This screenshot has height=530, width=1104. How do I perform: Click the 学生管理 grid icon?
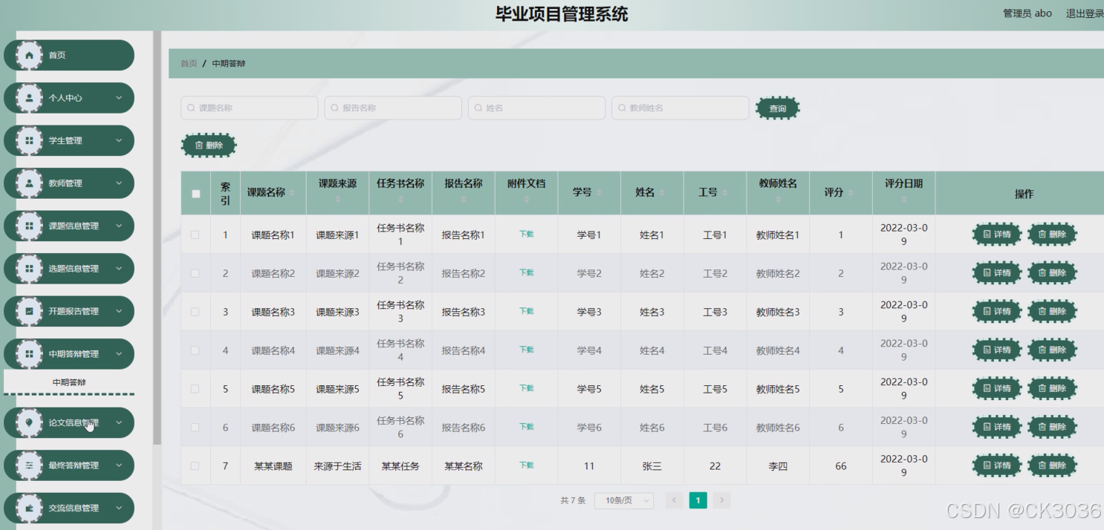[29, 140]
